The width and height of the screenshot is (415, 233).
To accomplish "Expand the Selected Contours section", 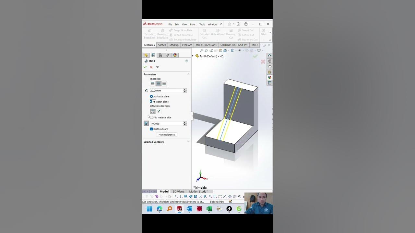I will pos(188,142).
